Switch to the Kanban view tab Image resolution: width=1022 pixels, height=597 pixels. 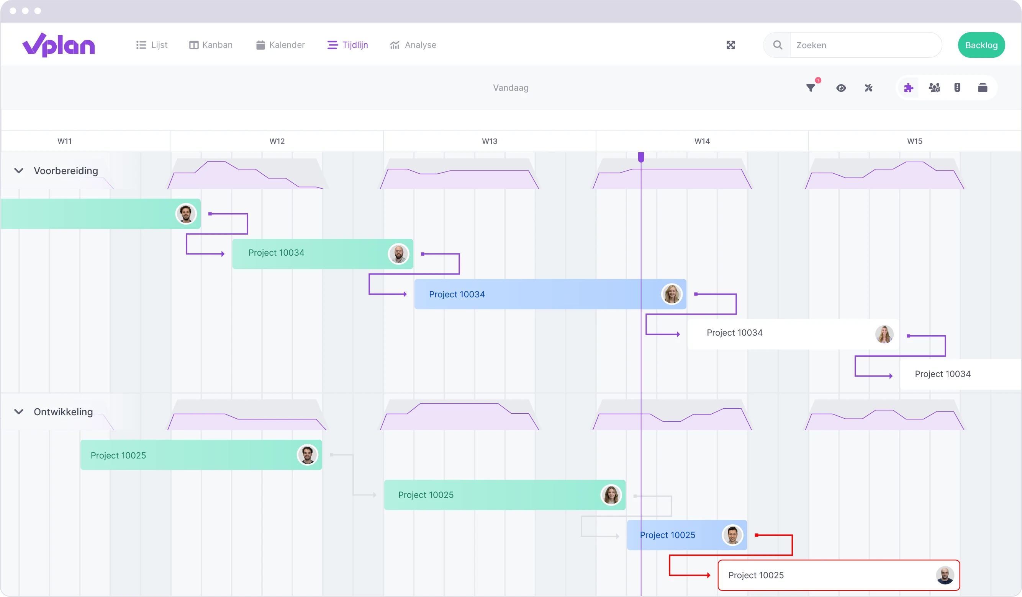211,45
